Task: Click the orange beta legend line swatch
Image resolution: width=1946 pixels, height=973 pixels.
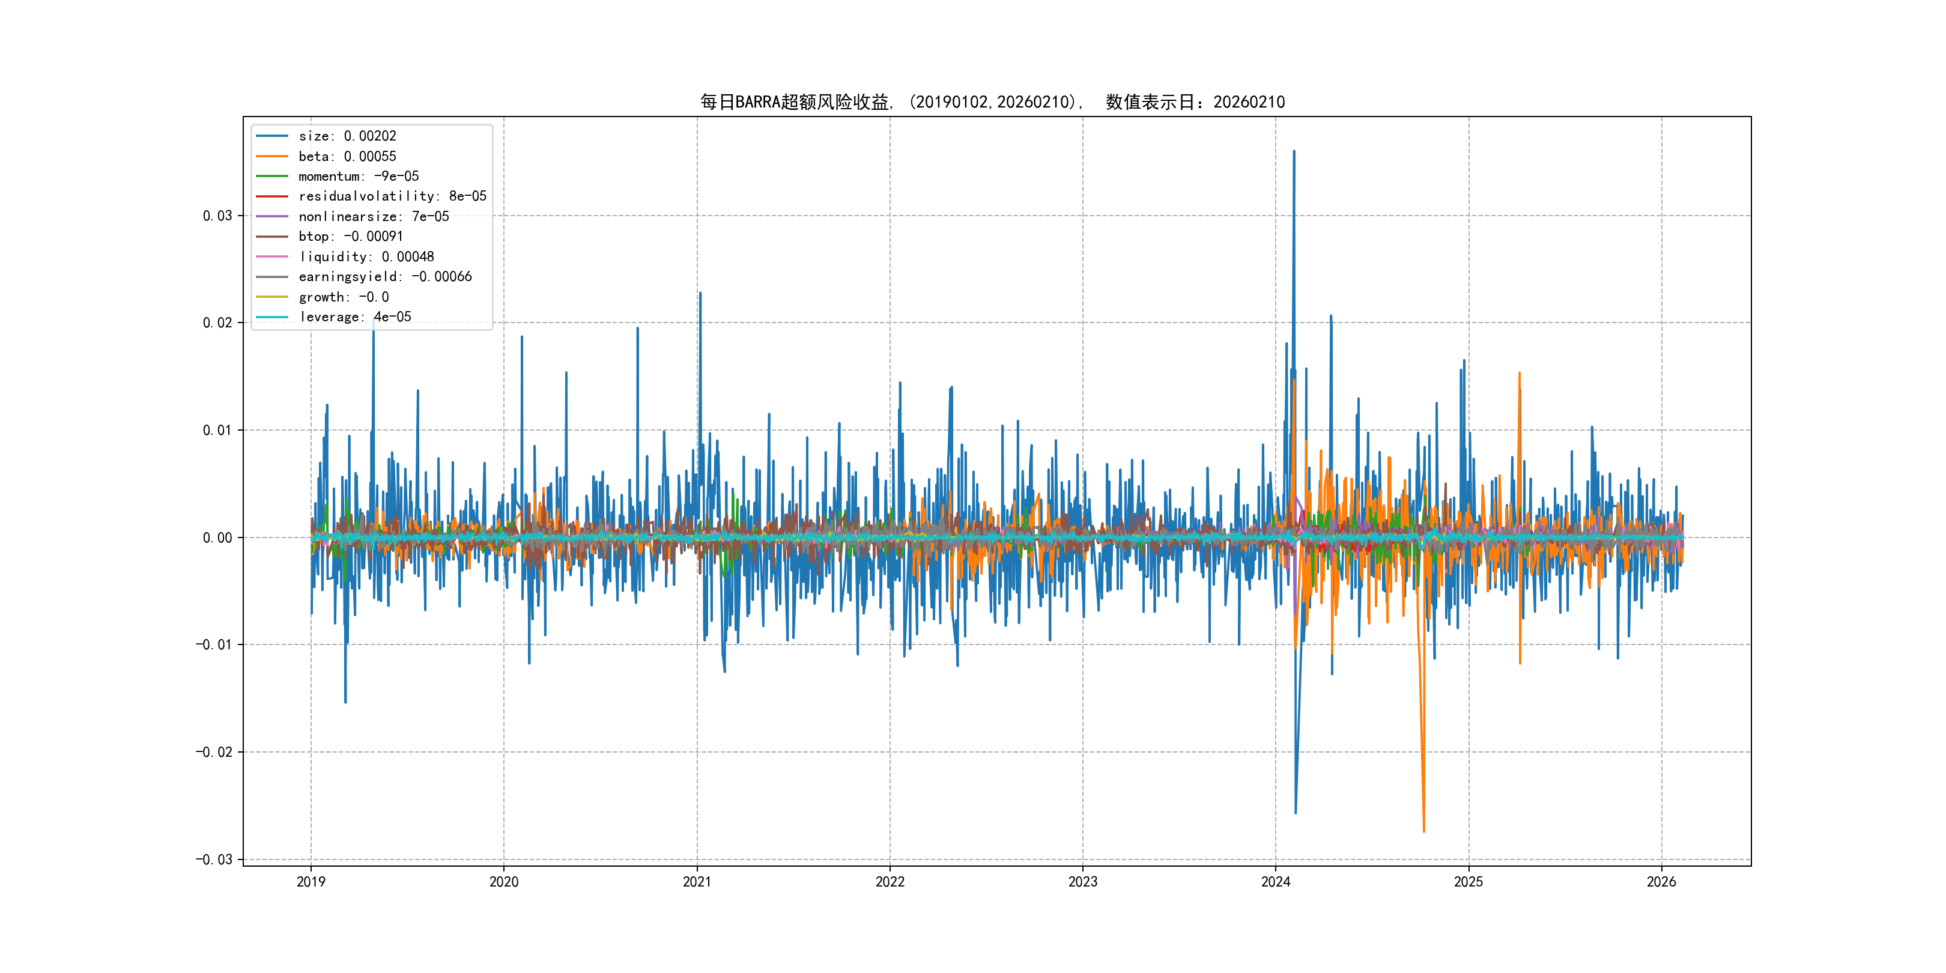Action: point(272,156)
